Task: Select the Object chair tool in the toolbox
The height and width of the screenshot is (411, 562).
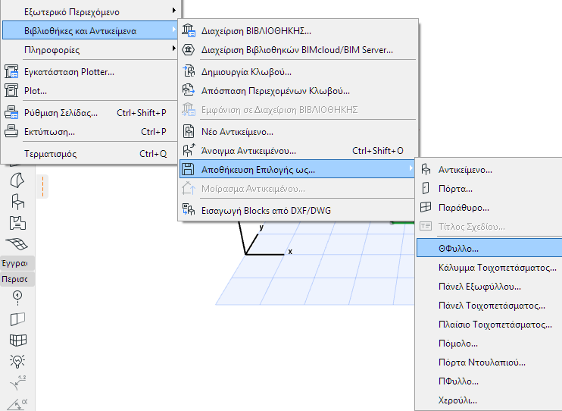Action: click(17, 202)
